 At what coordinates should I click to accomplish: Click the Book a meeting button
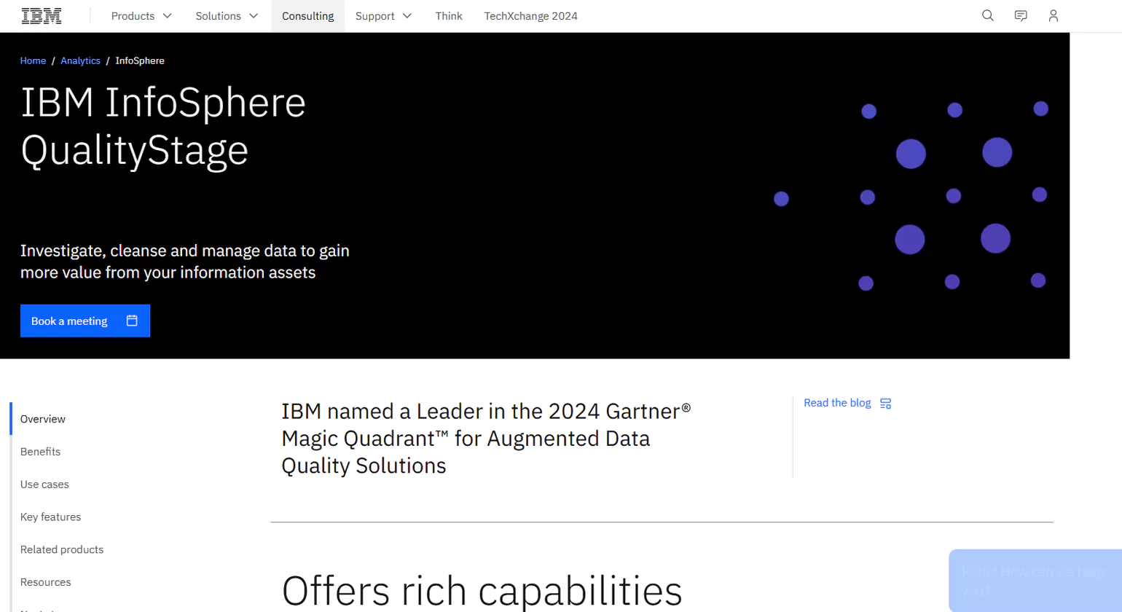point(69,321)
